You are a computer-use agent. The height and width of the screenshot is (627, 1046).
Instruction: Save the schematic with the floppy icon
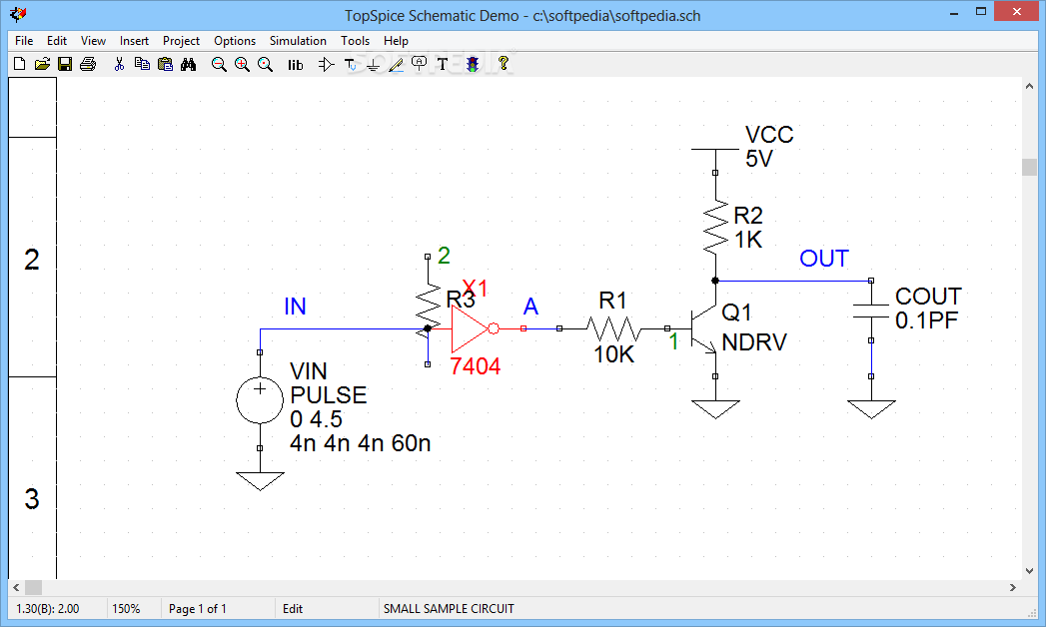coord(65,64)
